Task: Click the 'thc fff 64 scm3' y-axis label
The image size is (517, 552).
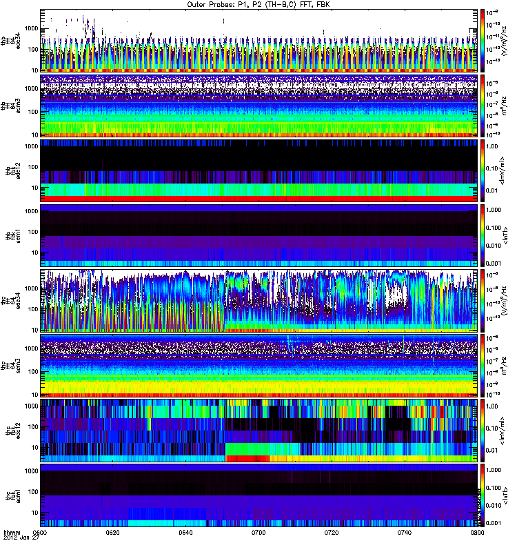Action: [10, 366]
